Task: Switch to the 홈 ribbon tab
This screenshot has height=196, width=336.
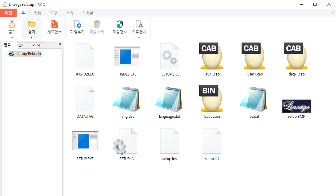Action: pos(23,13)
